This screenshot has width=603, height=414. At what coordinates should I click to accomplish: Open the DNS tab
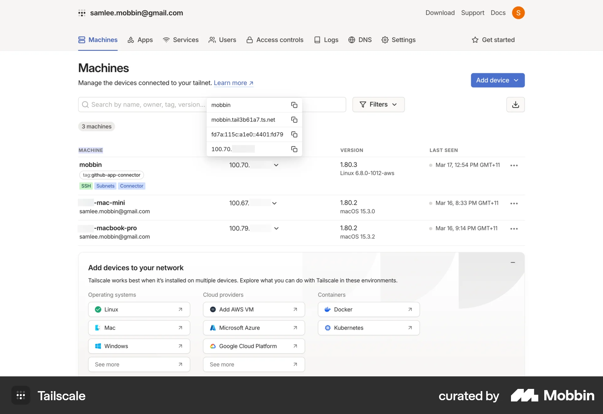point(360,40)
